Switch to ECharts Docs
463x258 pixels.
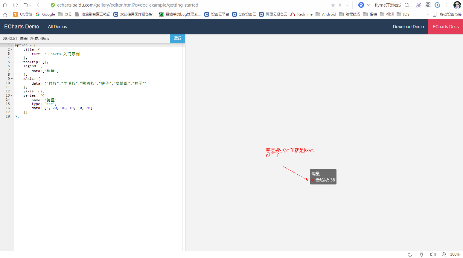(x=445, y=27)
